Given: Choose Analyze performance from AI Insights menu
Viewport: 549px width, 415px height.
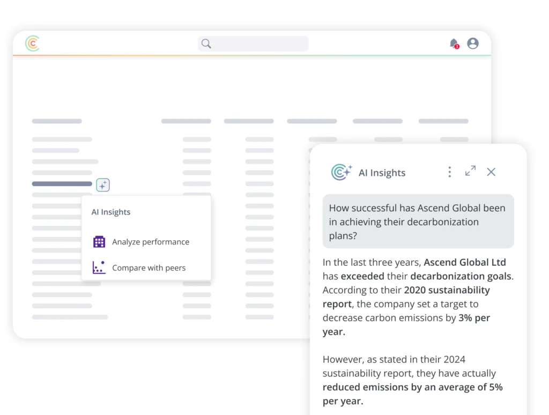Looking at the screenshot, I should point(150,242).
